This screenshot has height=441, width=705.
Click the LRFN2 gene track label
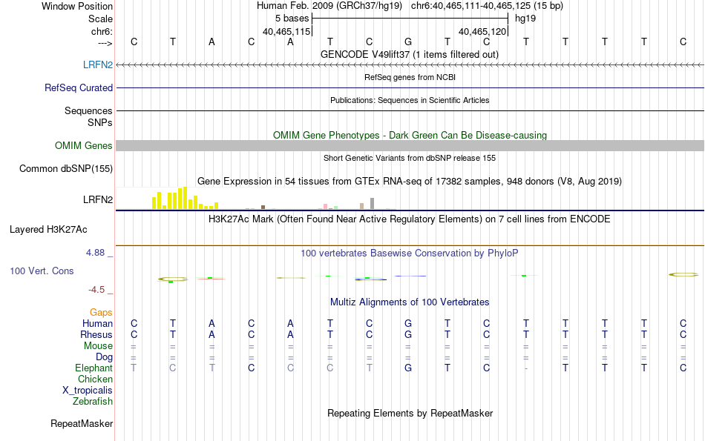97,64
